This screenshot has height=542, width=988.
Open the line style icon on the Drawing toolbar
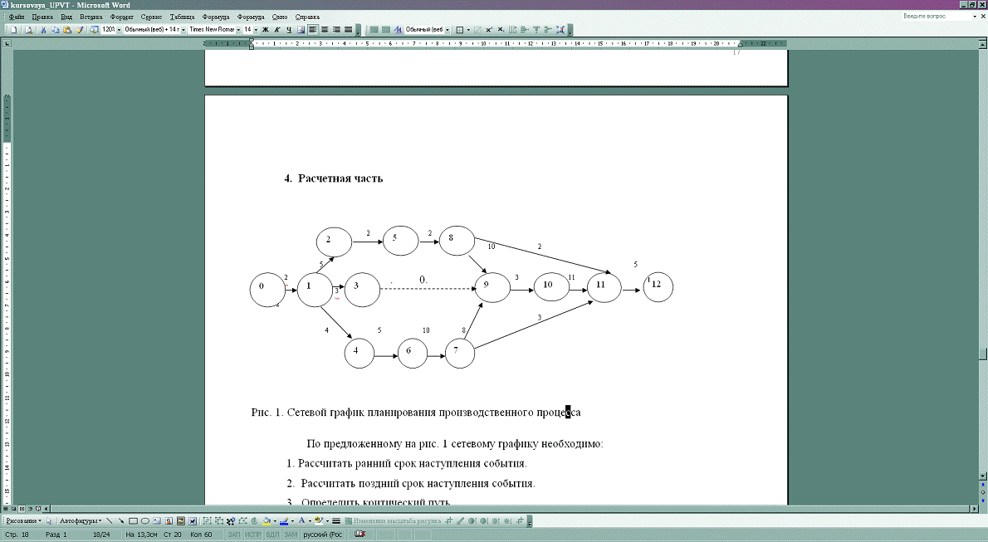(x=336, y=521)
